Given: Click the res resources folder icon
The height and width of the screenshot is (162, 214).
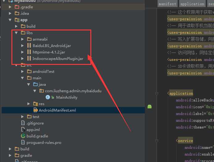Looking at the screenshot, I should click(35, 104).
